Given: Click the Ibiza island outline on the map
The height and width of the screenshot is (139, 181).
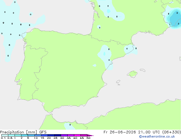Looking at the screenshot, I should (118, 82).
